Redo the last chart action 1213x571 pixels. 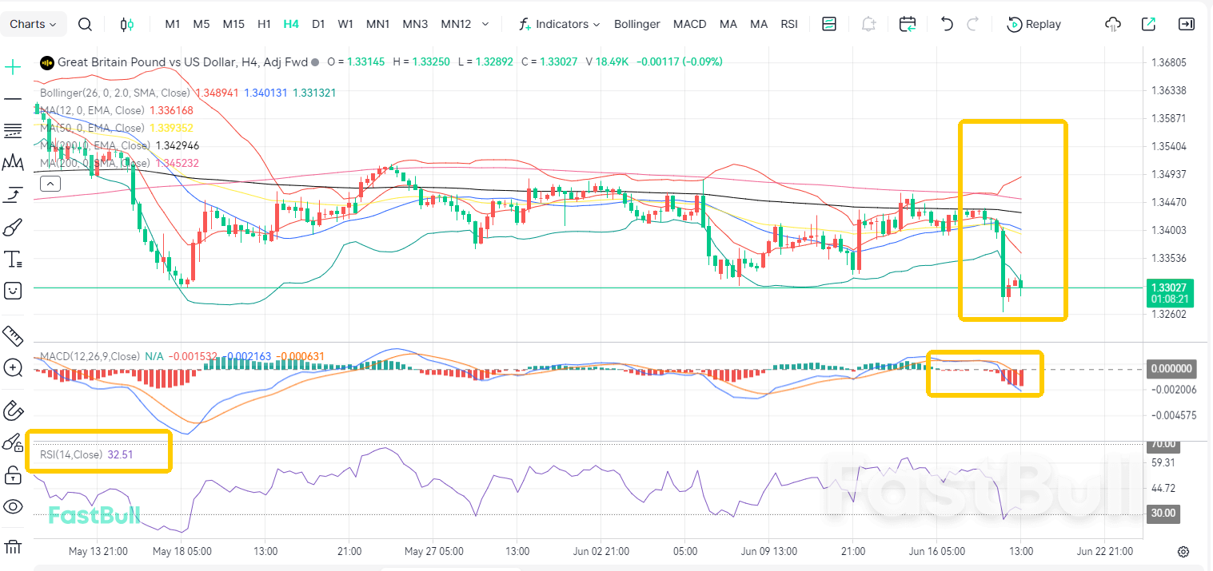pyautogui.click(x=973, y=24)
